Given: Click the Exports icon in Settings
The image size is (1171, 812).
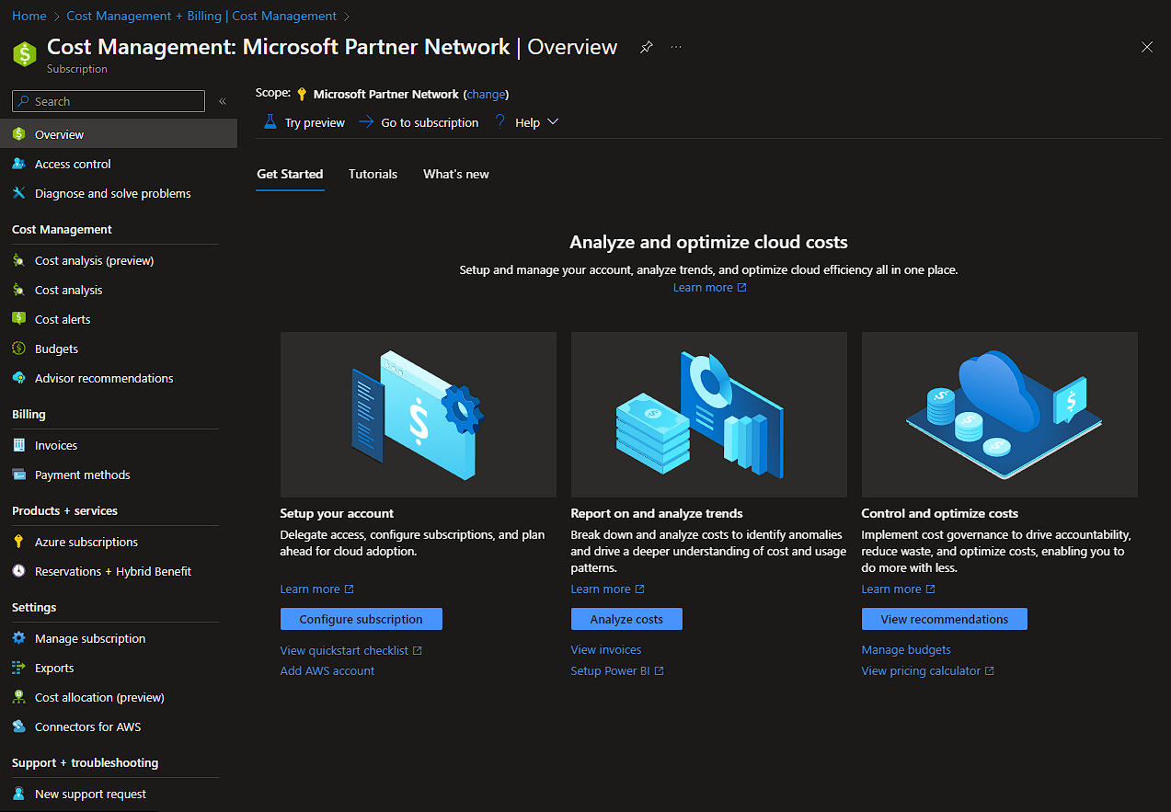Looking at the screenshot, I should [18, 668].
